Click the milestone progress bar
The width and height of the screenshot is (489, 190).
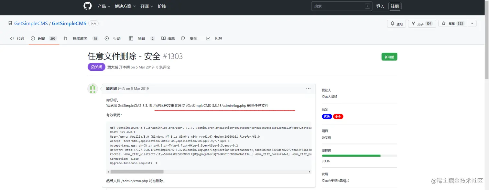tap(359, 156)
